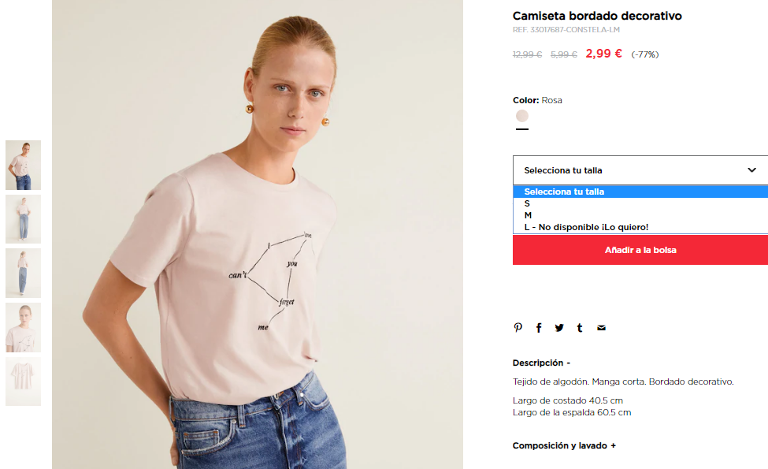Select the highlighted Selecciona tu talla option
The height and width of the screenshot is (469, 768).
(x=640, y=192)
